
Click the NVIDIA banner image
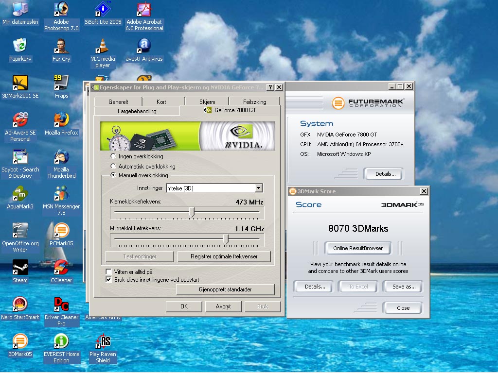click(187, 136)
